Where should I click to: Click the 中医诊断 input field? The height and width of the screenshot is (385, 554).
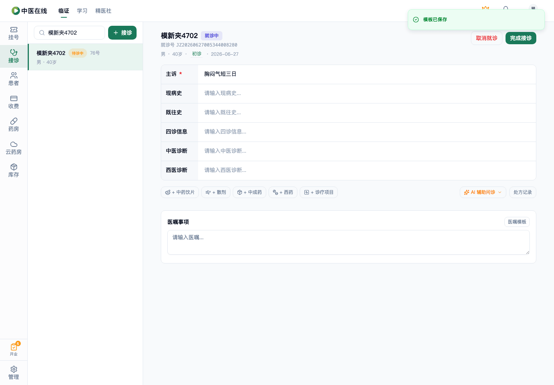click(x=367, y=151)
